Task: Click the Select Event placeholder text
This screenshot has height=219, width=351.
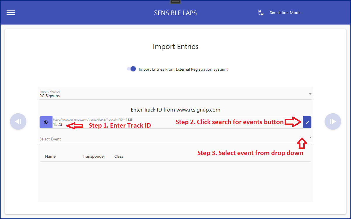Action: (50, 139)
